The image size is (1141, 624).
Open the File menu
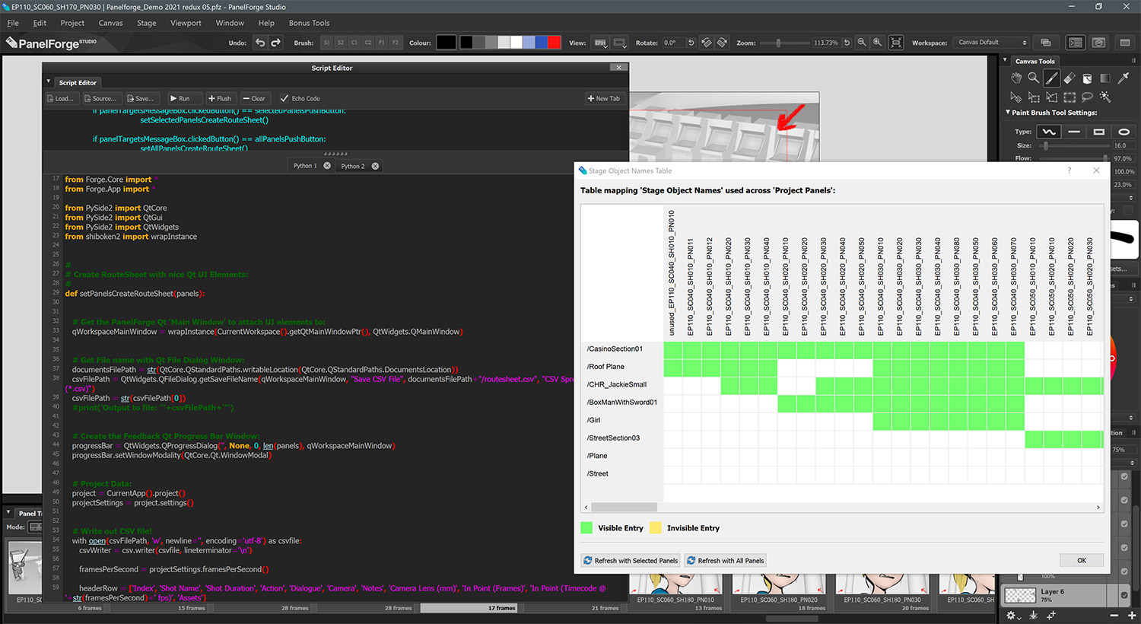[13, 23]
